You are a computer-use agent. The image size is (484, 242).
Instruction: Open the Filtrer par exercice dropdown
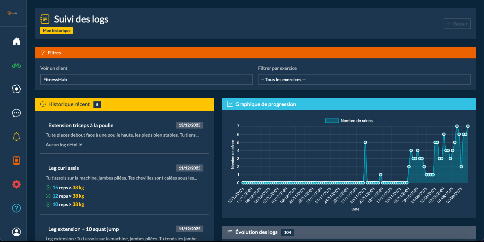tap(364, 80)
